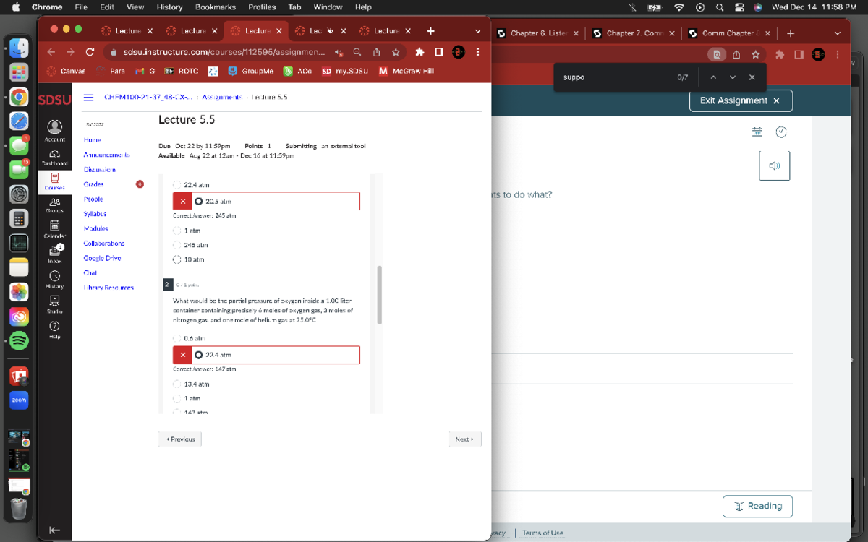
Task: Open the Modules course link
Action: (96, 228)
